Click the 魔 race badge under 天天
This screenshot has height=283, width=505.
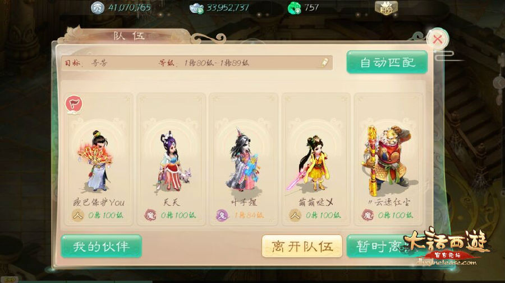tap(150, 215)
